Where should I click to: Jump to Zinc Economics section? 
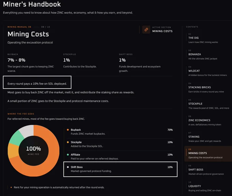(207, 120)
